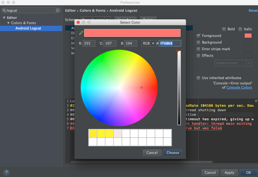Select the third yellow recent color swatch
The image size is (258, 177).
point(109,133)
